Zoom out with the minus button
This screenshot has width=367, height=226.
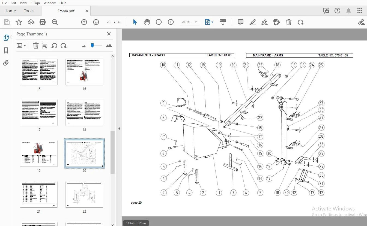[159, 22]
